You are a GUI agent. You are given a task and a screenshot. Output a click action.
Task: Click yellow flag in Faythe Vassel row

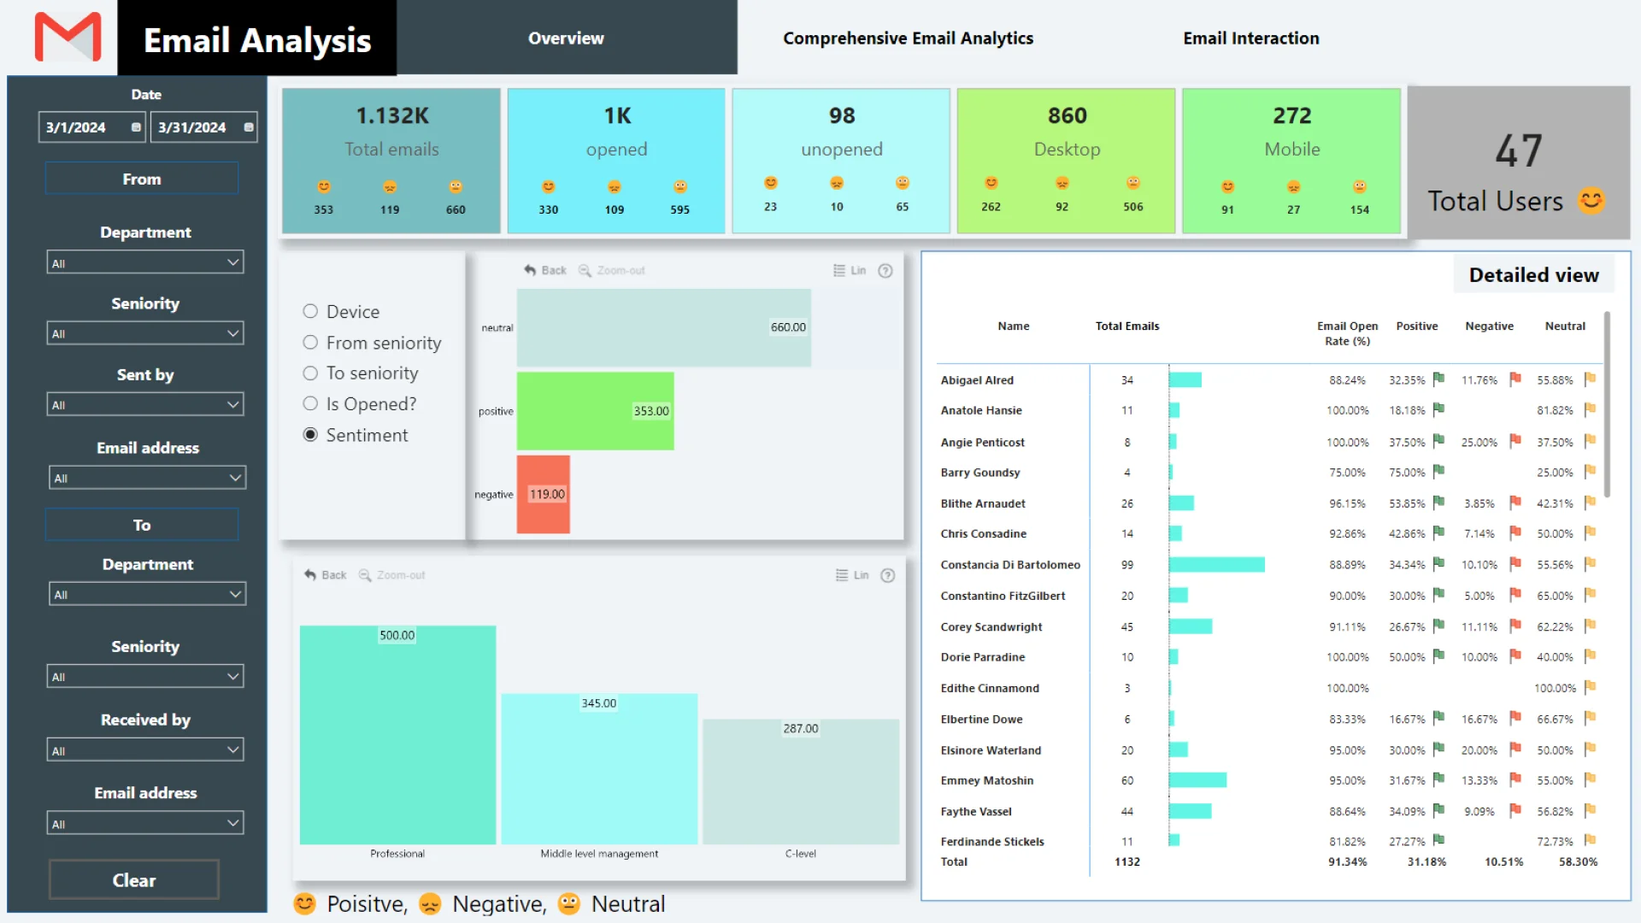point(1590,810)
